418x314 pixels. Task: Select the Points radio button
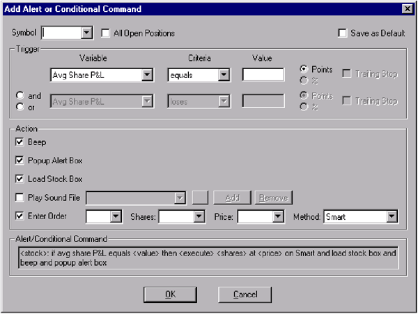tap(303, 69)
